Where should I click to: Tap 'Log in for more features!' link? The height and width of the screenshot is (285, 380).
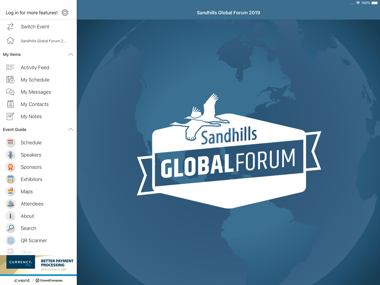click(32, 13)
